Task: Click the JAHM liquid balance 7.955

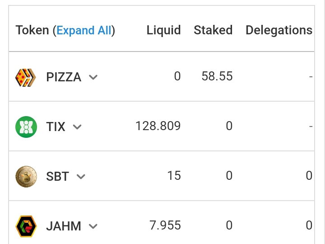Action: (x=165, y=225)
